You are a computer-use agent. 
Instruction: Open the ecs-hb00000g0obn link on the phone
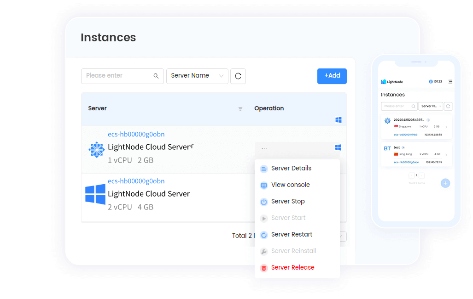406,162
